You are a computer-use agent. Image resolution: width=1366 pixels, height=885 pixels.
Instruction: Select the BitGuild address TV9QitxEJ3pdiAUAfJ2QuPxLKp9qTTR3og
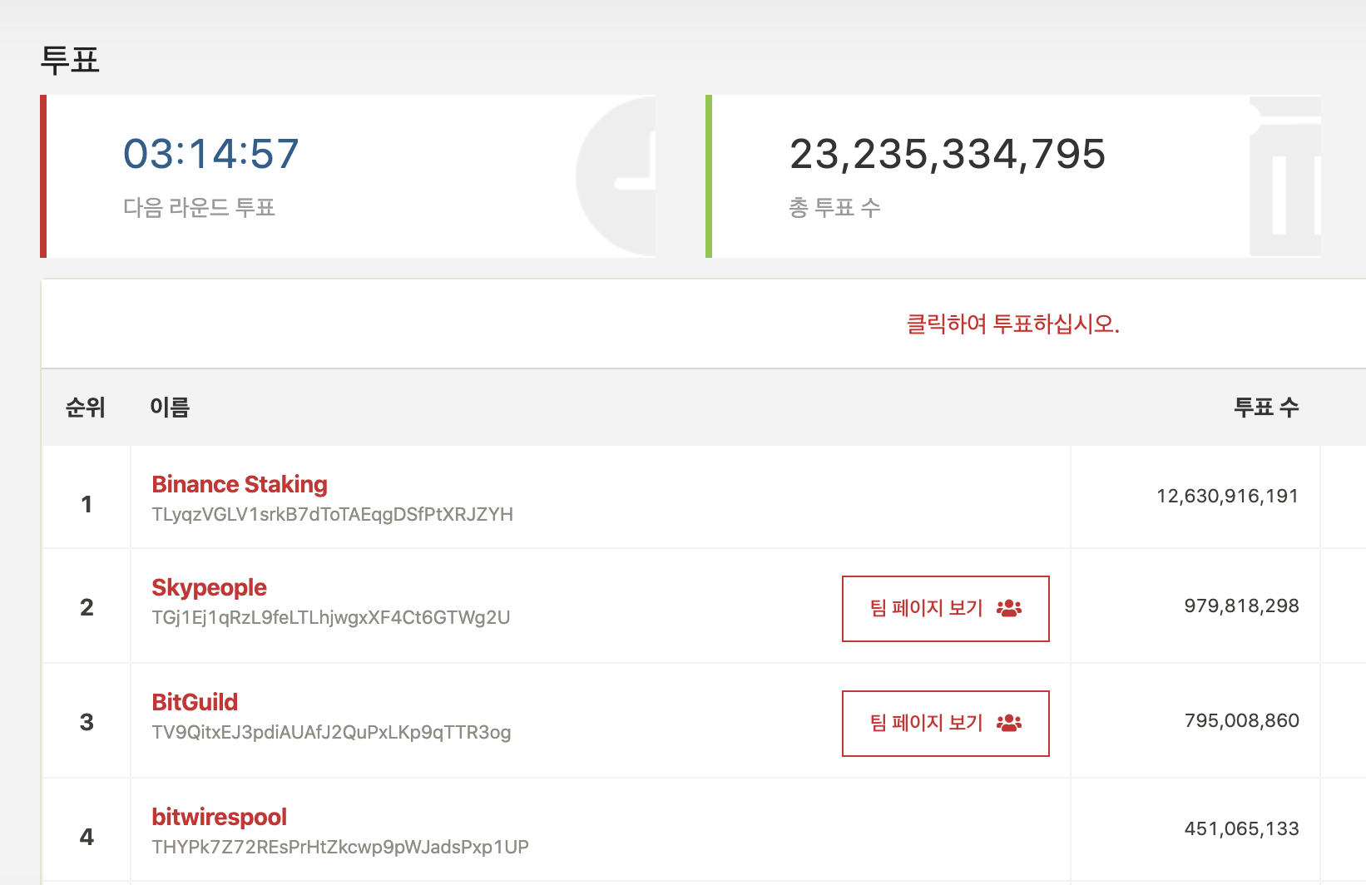(x=331, y=732)
